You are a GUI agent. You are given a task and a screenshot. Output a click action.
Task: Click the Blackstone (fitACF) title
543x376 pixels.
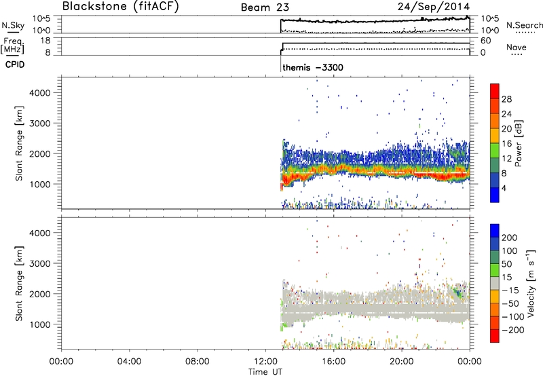121,6
